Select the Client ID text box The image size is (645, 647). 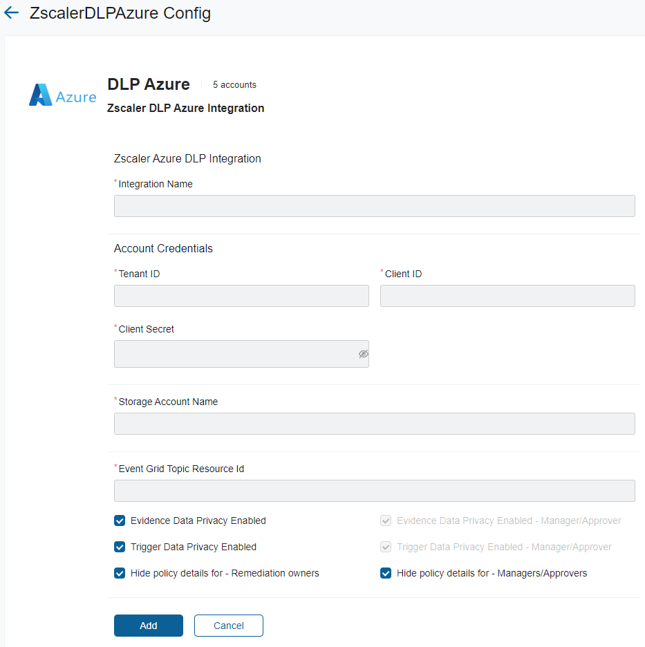(507, 296)
